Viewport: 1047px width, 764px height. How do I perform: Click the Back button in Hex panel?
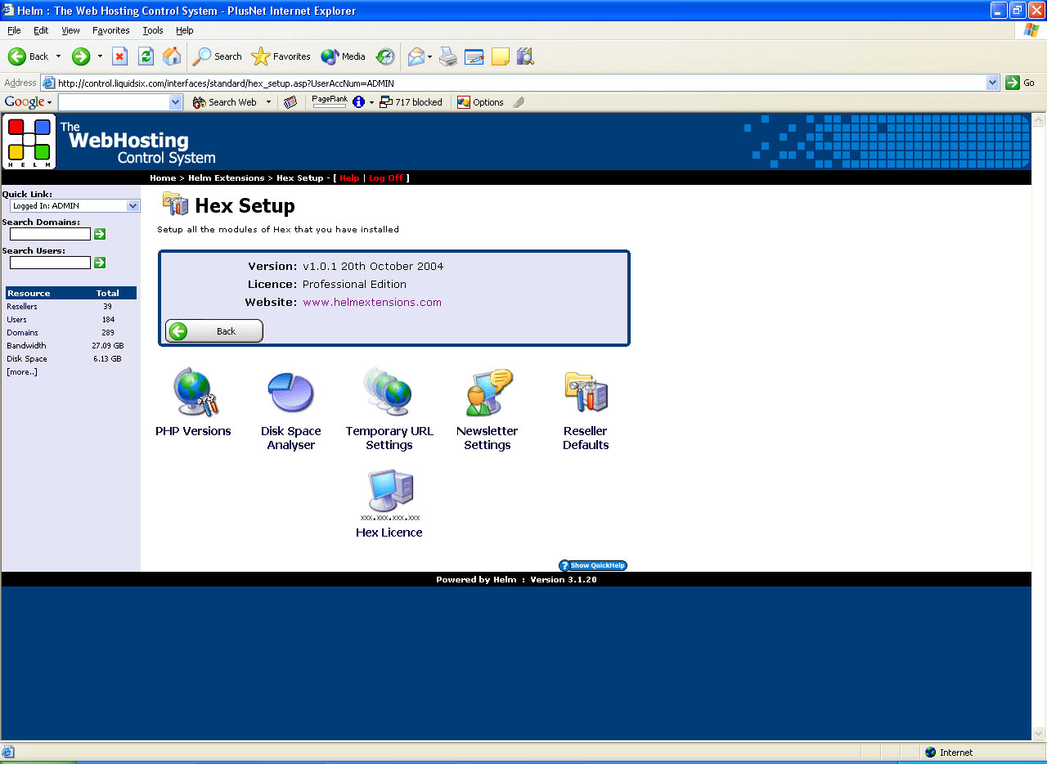tap(214, 331)
